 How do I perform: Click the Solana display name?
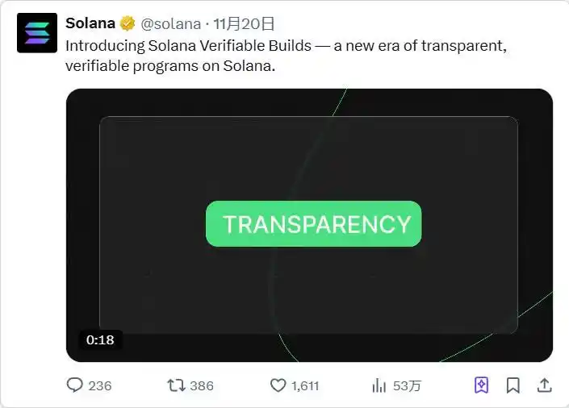tap(90, 23)
